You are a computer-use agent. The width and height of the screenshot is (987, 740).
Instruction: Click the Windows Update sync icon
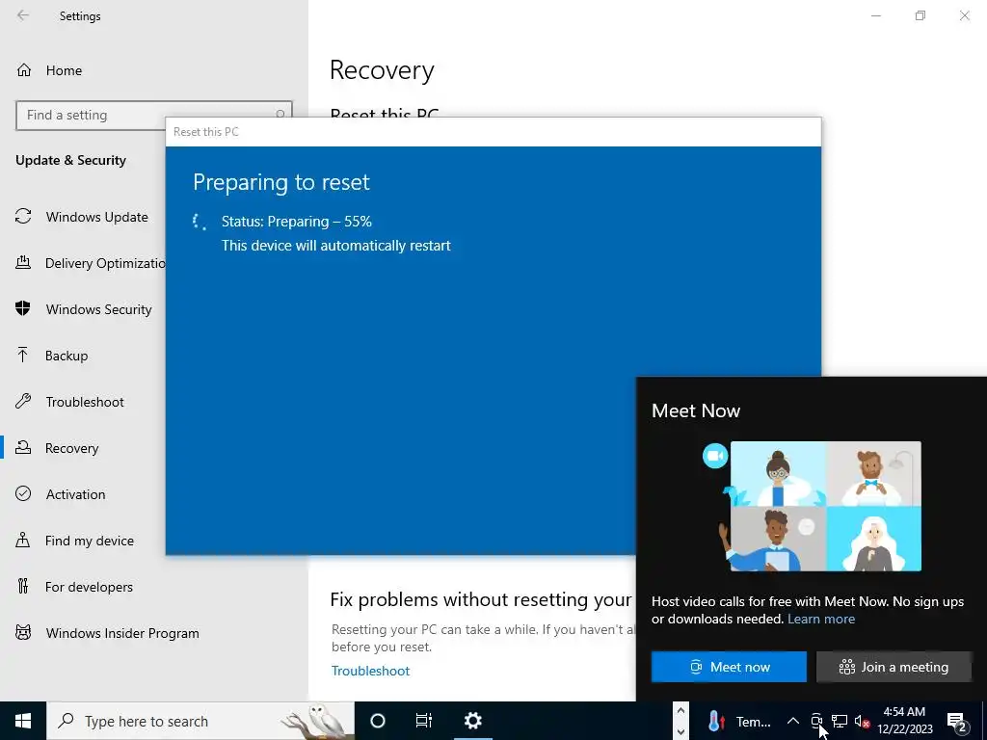(x=23, y=217)
